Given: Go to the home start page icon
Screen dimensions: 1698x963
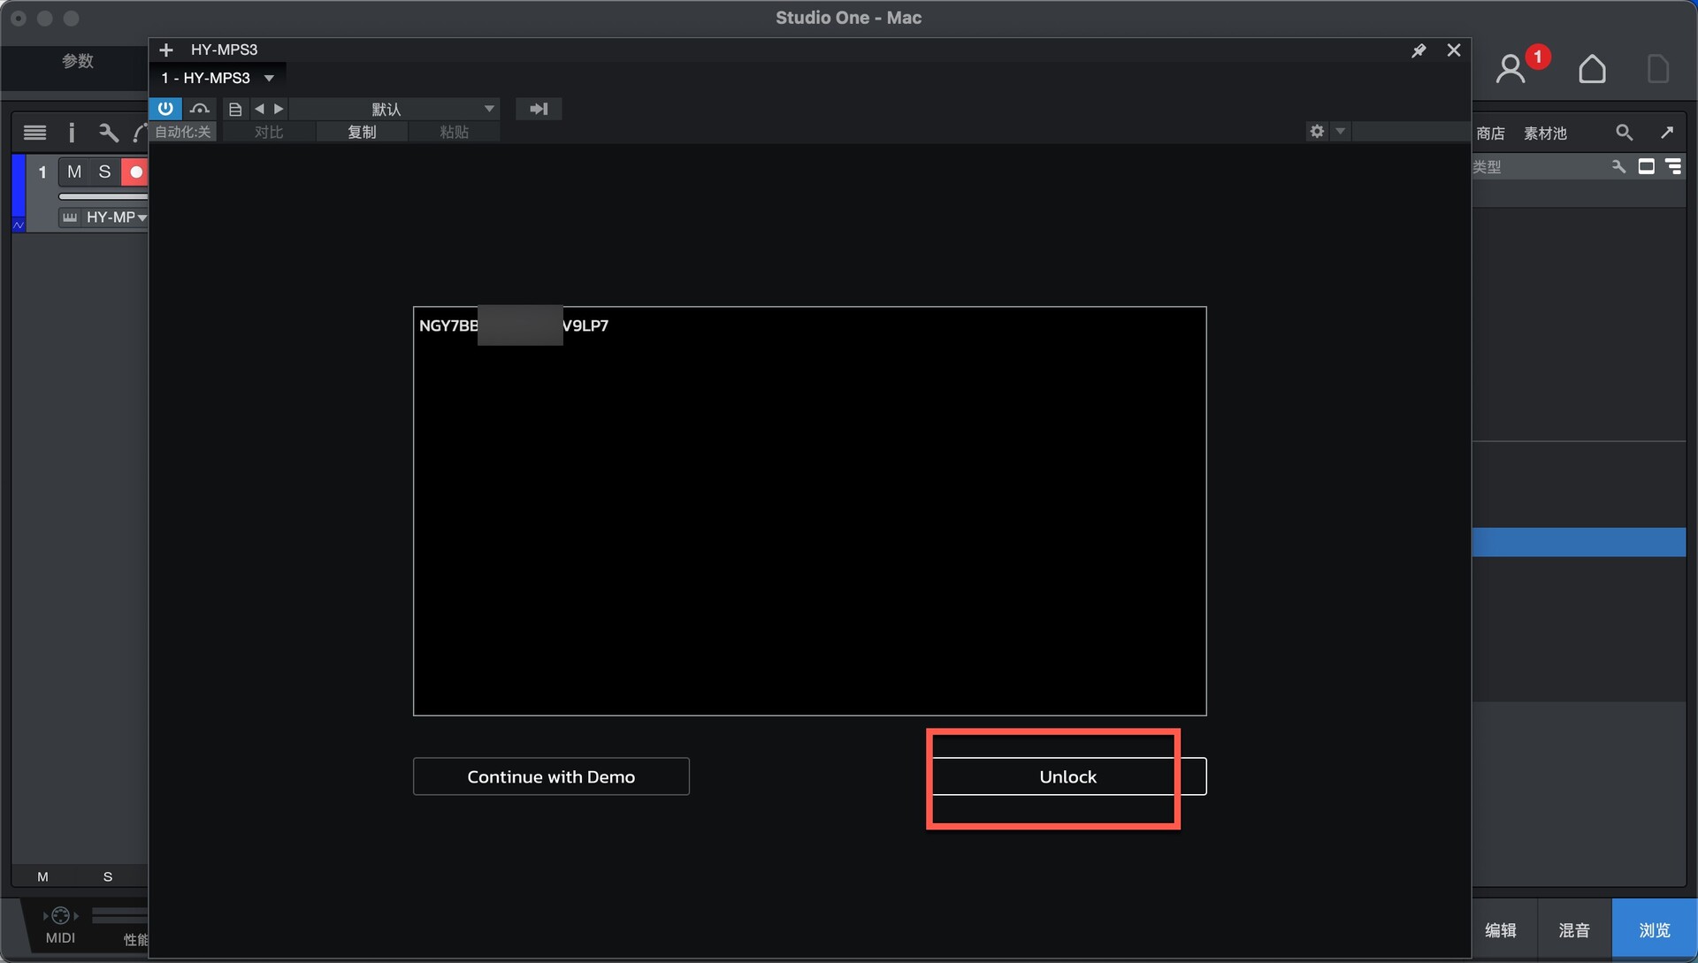Looking at the screenshot, I should coord(1592,68).
